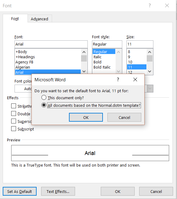The image size is (177, 199).
Task: Confirm default font with OK in prompt
Action: (86, 117)
